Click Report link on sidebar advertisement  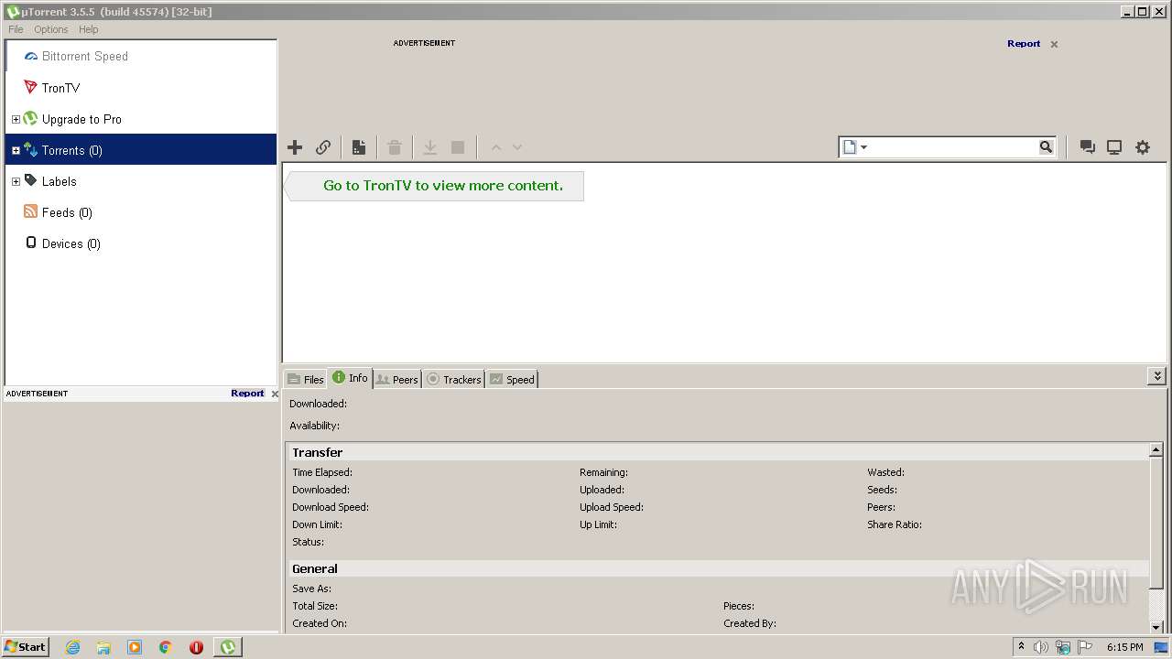tap(247, 394)
